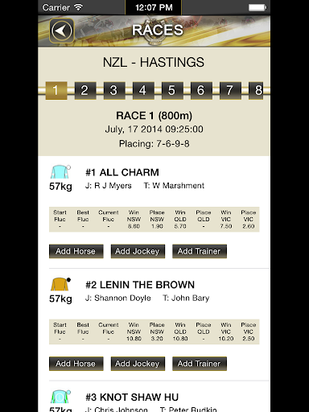309x412 pixels.
Task: Click Knot Shaw Hu's green silks icon
Action: coord(60,397)
